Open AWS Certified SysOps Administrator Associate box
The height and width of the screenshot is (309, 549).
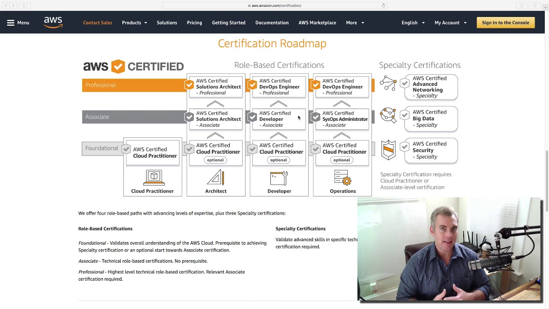coord(342,119)
